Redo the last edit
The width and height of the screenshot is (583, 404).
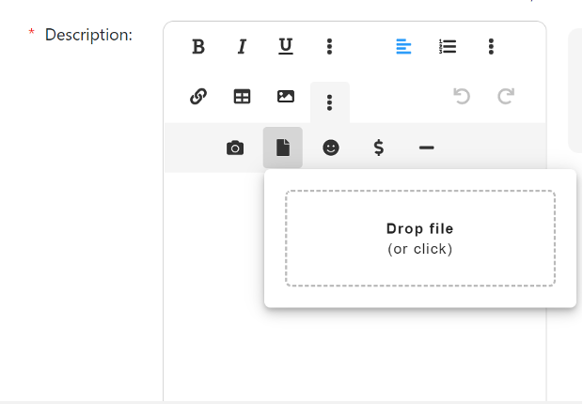click(x=506, y=97)
